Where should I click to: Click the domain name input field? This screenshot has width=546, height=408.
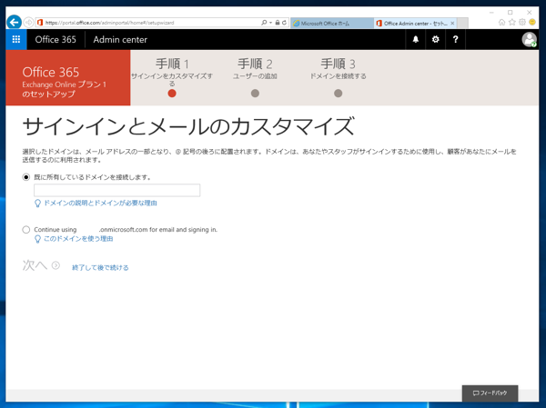coord(117,190)
